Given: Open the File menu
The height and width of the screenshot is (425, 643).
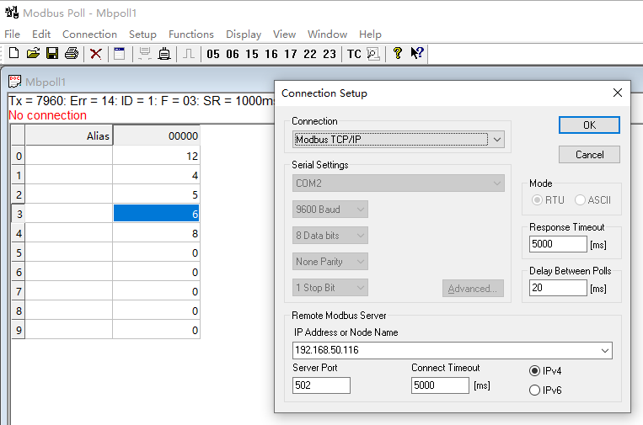Looking at the screenshot, I should point(13,35).
